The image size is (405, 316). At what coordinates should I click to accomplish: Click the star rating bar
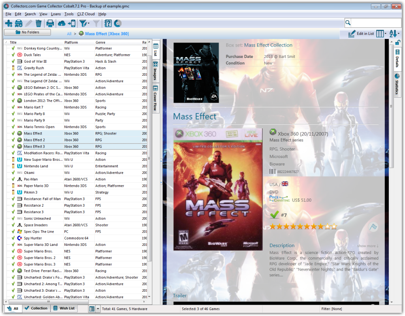pos(303,226)
